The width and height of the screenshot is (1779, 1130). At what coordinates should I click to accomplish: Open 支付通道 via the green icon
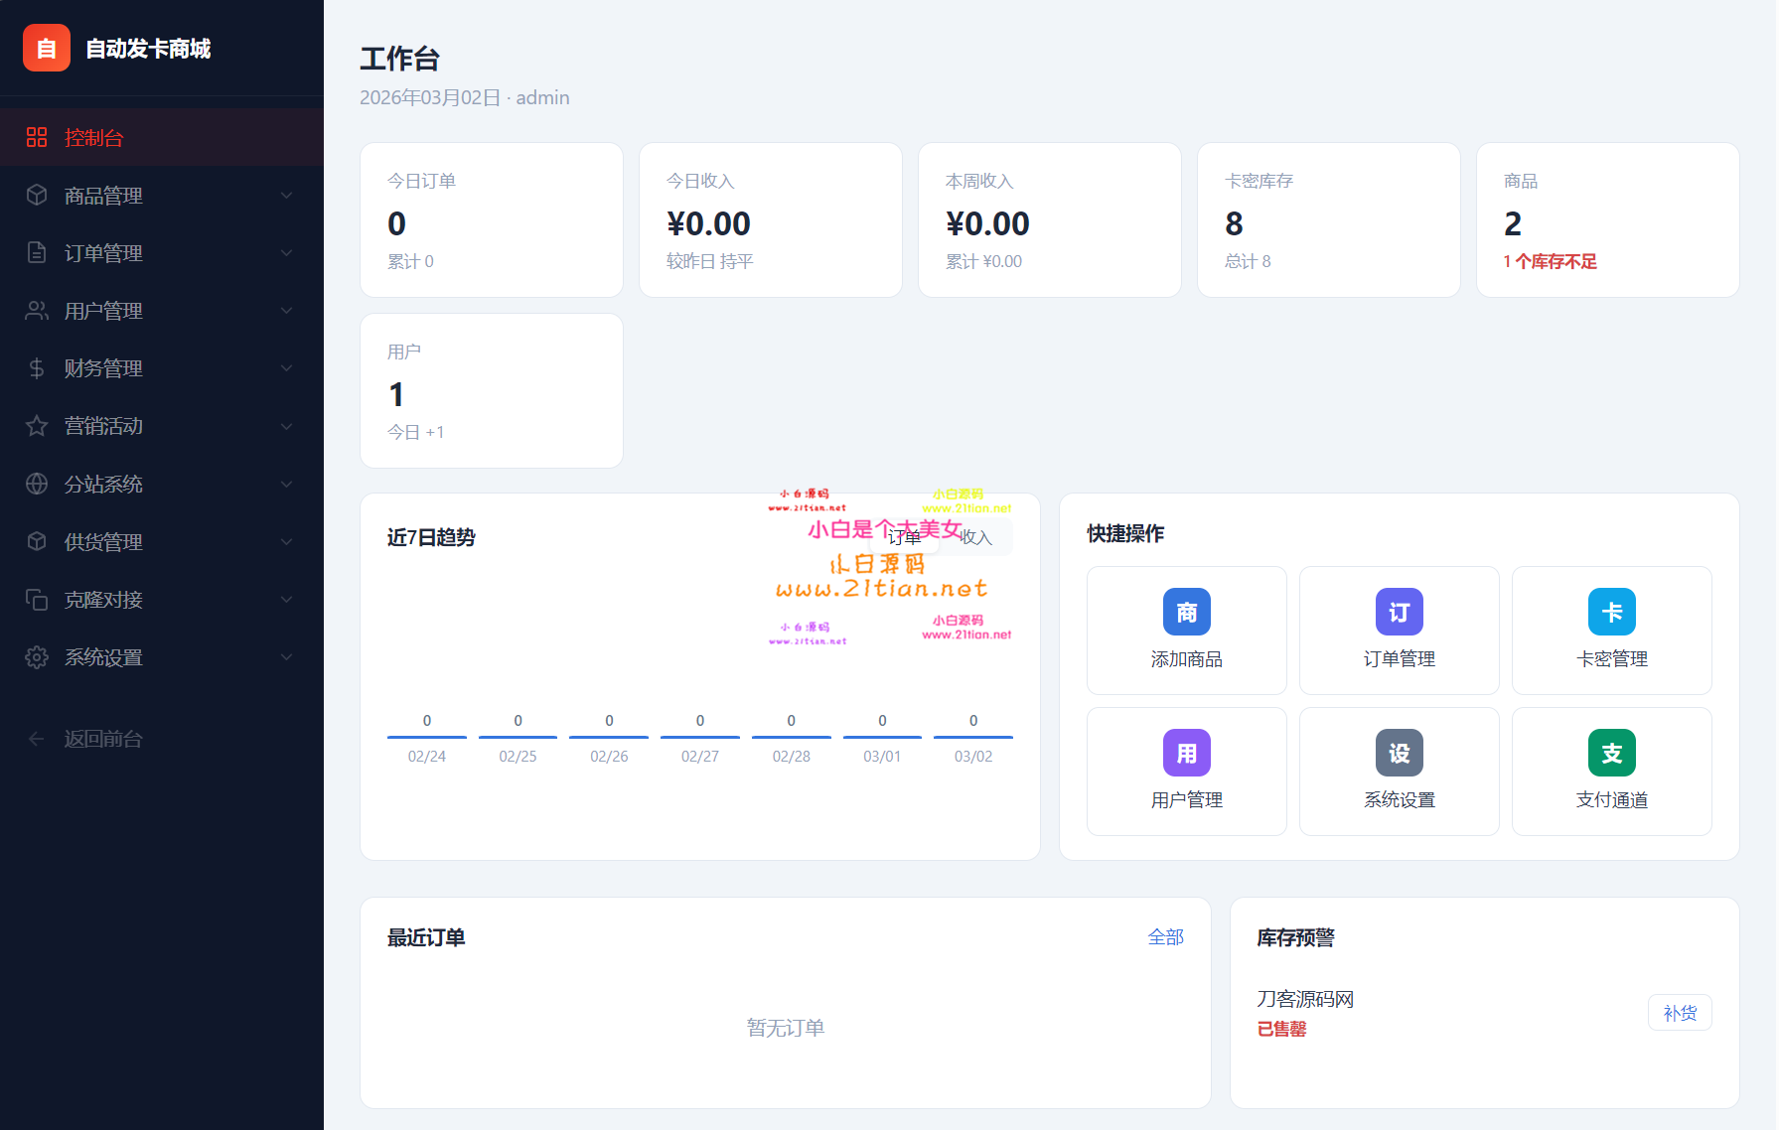(1611, 753)
